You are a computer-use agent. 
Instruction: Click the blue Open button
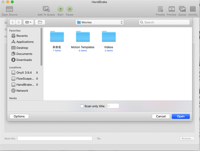181,116
